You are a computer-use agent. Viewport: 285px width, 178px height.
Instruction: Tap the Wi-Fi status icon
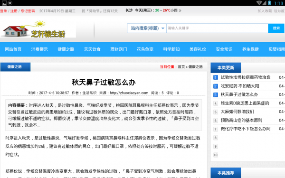click(x=259, y=3)
